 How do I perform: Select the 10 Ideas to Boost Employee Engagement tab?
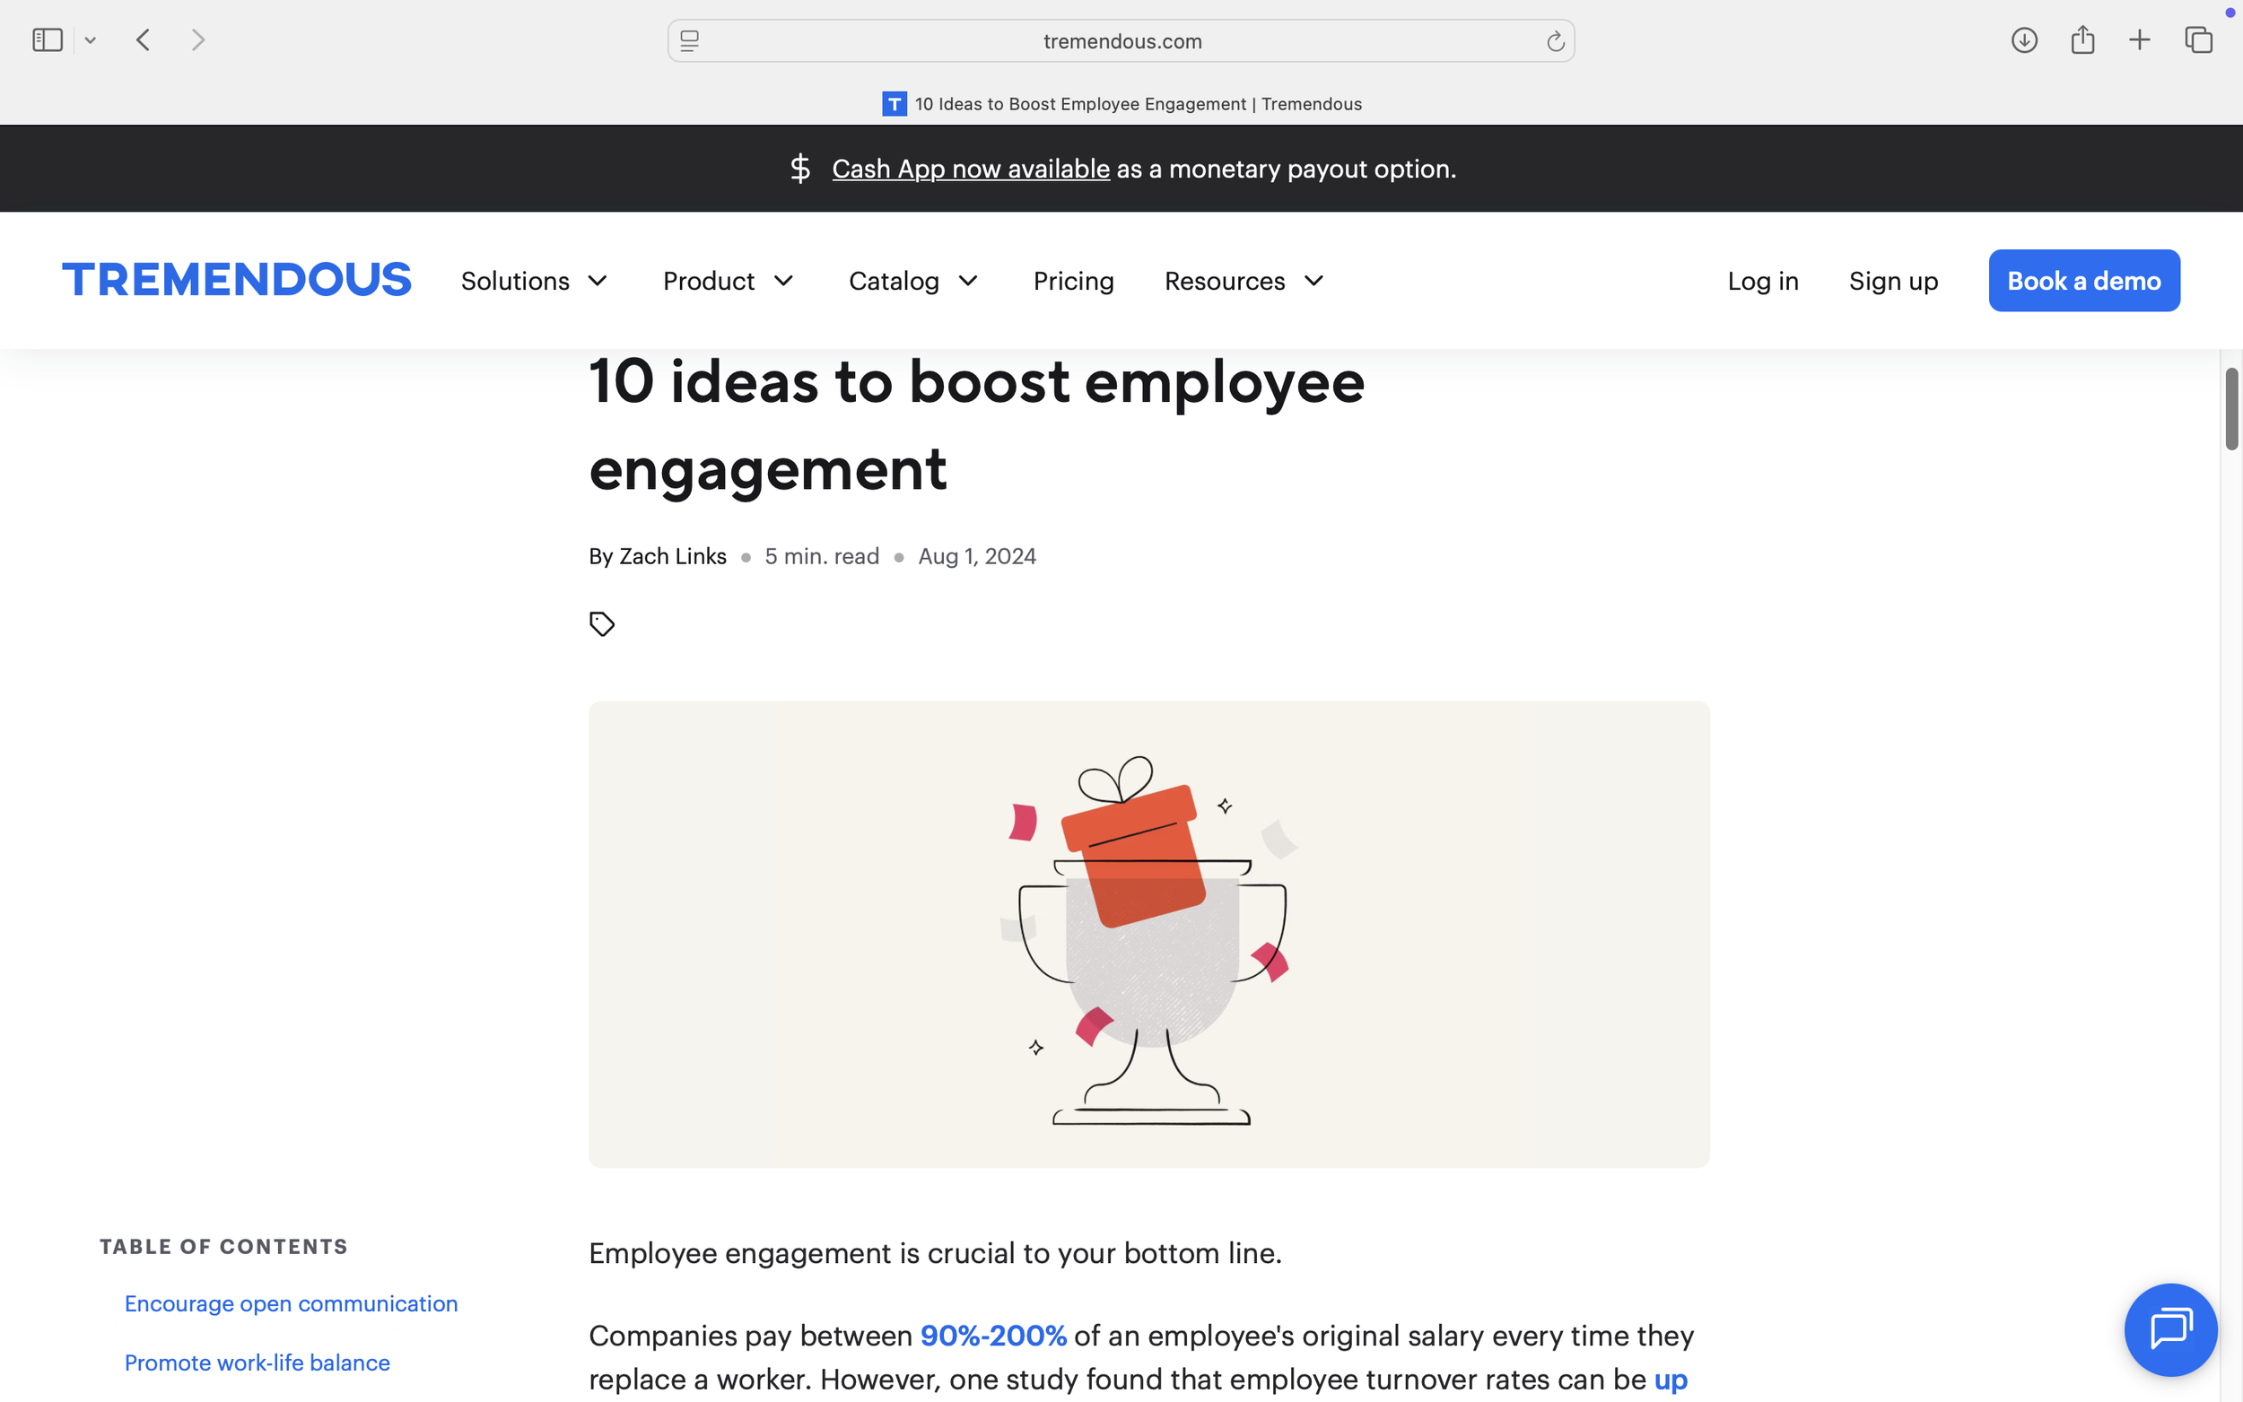pyautogui.click(x=1121, y=104)
